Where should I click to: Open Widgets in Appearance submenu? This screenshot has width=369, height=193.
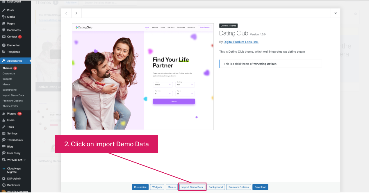pos(8,79)
